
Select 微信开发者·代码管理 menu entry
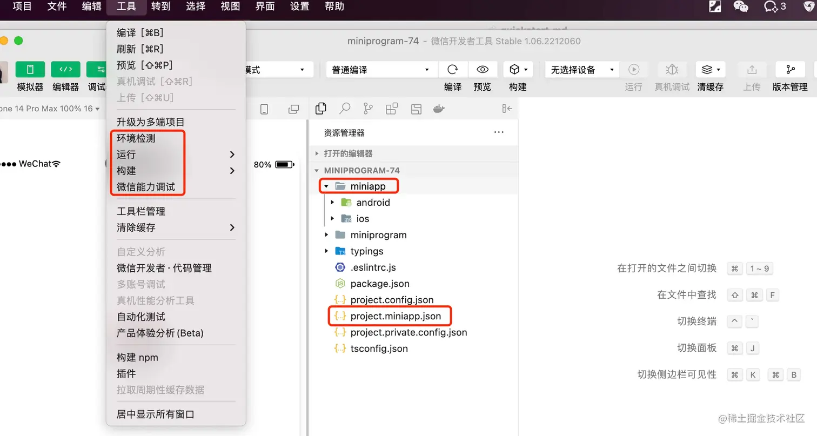(176, 268)
